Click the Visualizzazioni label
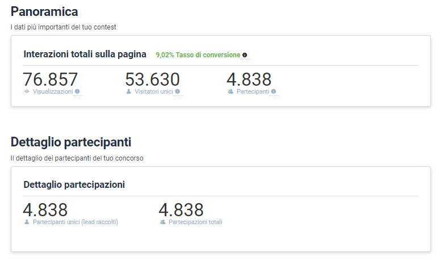 pyautogui.click(x=53, y=91)
